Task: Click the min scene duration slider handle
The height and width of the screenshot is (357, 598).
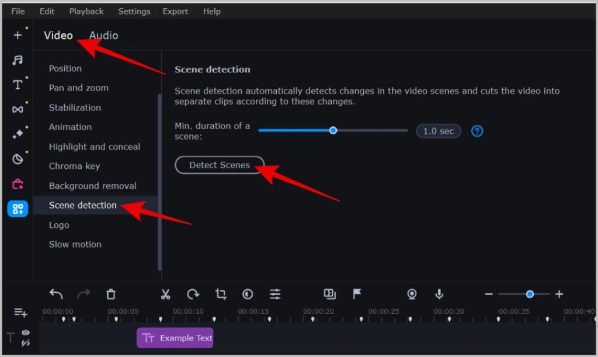Action: click(x=333, y=130)
